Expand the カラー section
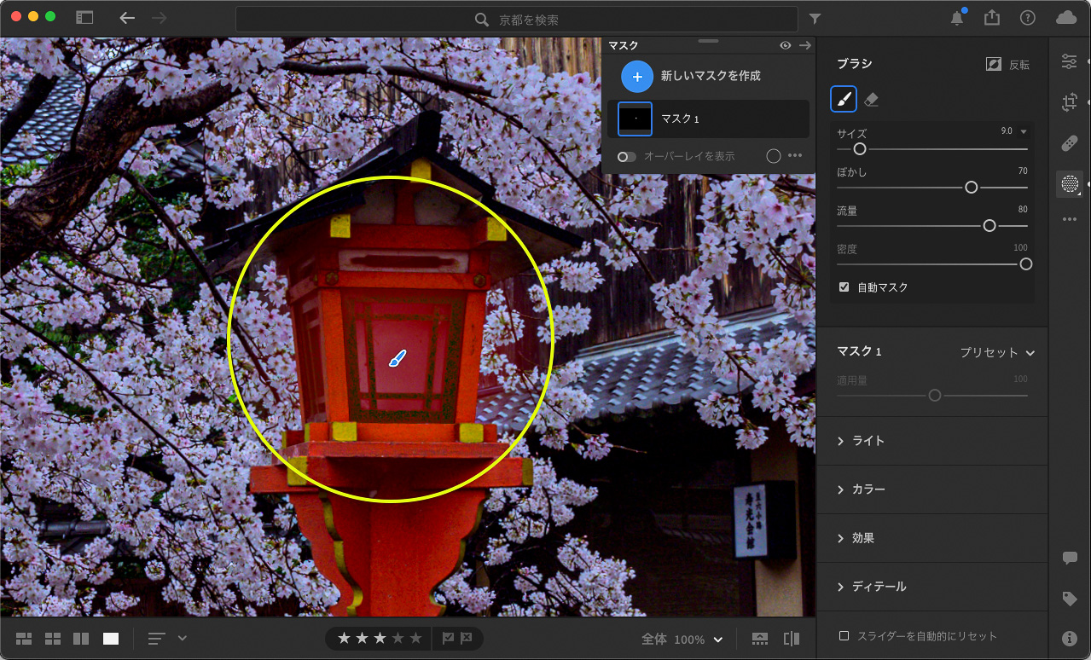 [x=868, y=489]
